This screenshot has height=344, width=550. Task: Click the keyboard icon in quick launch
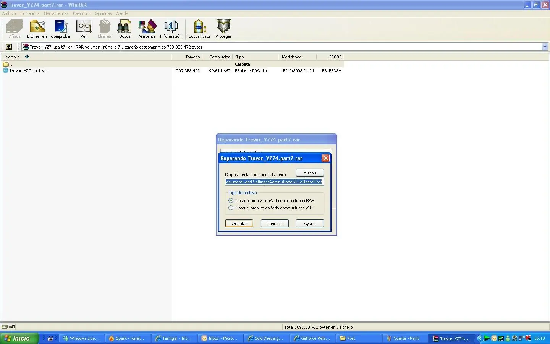click(x=50, y=339)
